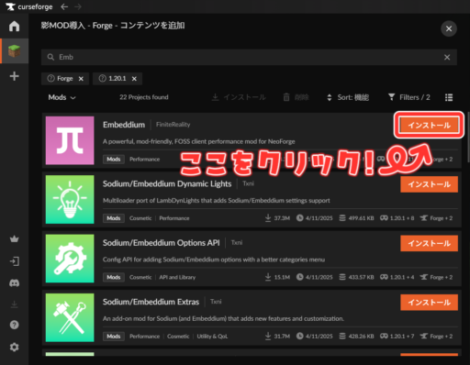This screenshot has height=365, width=470.
Task: Select the Minecraft grass block icon
Action: pyautogui.click(x=14, y=51)
